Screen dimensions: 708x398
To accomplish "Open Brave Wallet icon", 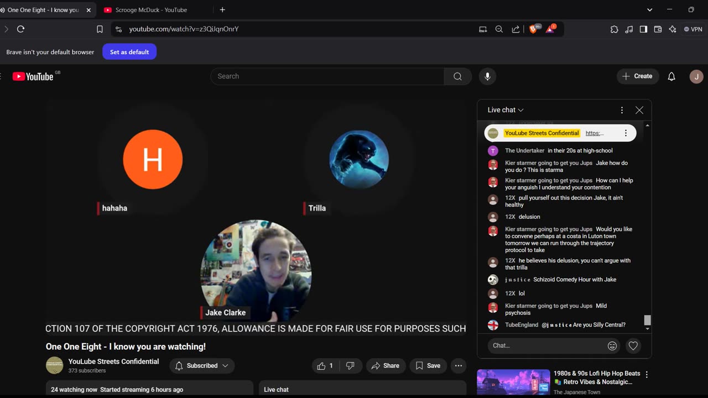I will (x=658, y=29).
